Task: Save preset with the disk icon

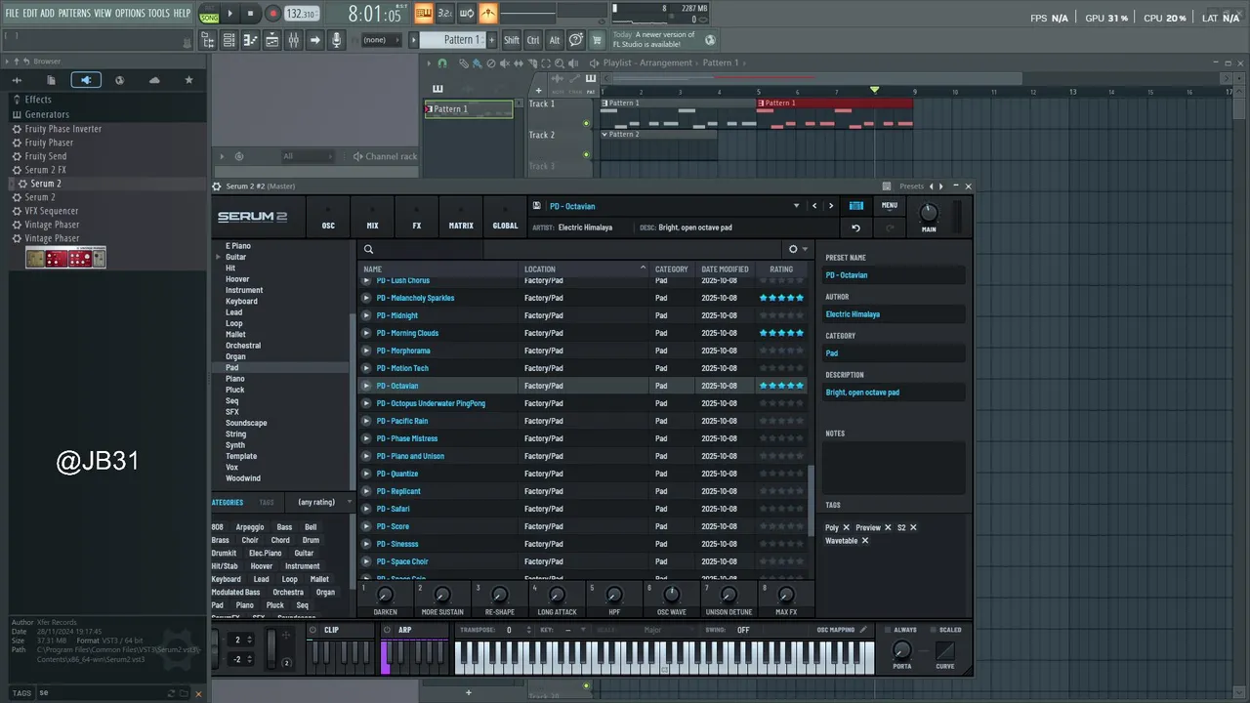Action: tap(536, 206)
